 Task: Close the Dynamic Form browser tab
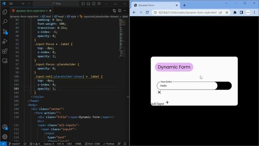tap(176, 5)
